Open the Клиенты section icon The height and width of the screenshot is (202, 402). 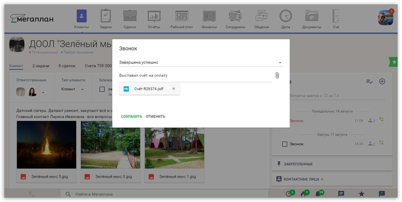pyautogui.click(x=81, y=16)
